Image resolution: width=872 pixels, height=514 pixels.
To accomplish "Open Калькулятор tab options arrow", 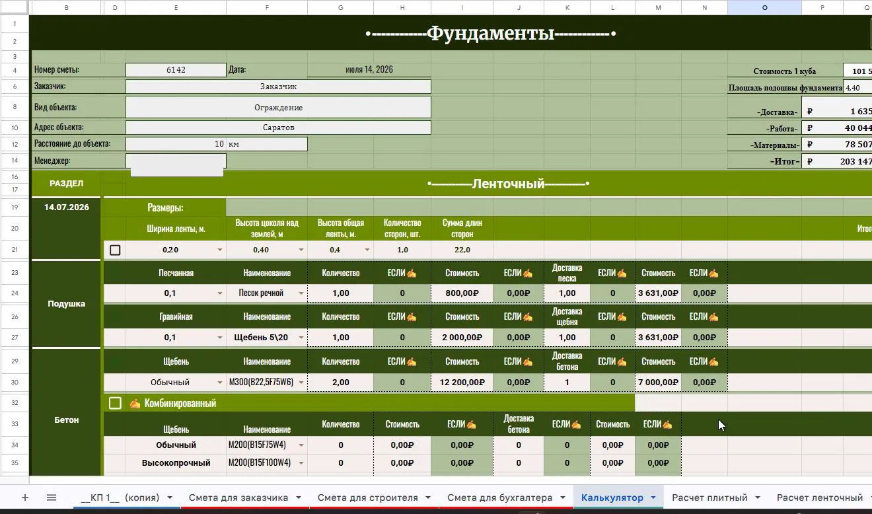I will pyautogui.click(x=653, y=497).
